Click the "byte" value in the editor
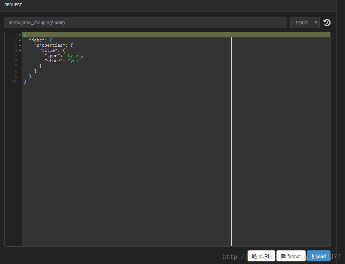345x264 pixels. tap(73, 56)
